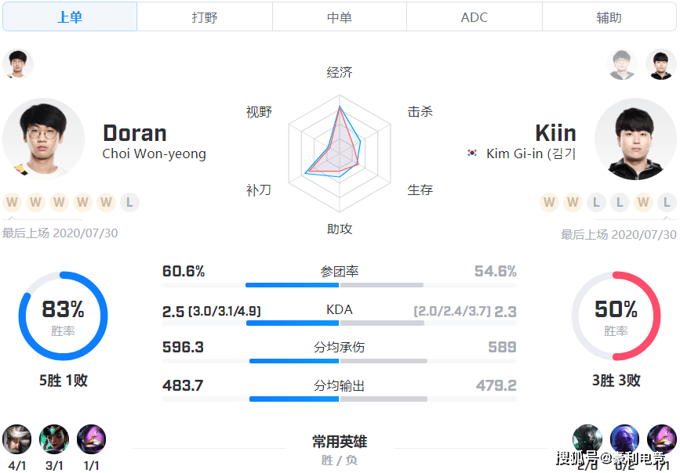This screenshot has width=680, height=473.
Task: Open Doran's large player portrait
Action: 43,139
